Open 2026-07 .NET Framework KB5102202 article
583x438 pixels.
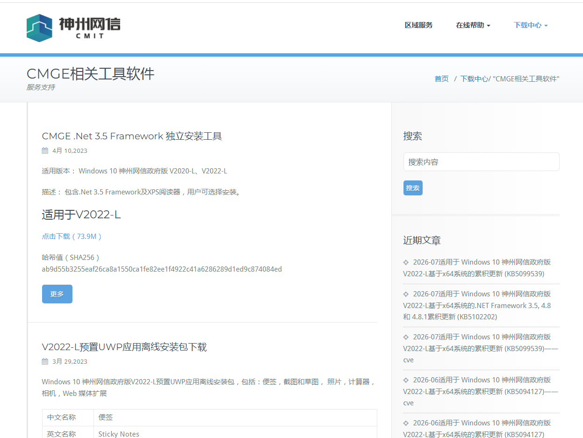tap(477, 305)
